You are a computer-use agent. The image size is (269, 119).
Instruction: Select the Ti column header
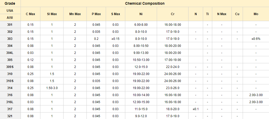pos(208,14)
